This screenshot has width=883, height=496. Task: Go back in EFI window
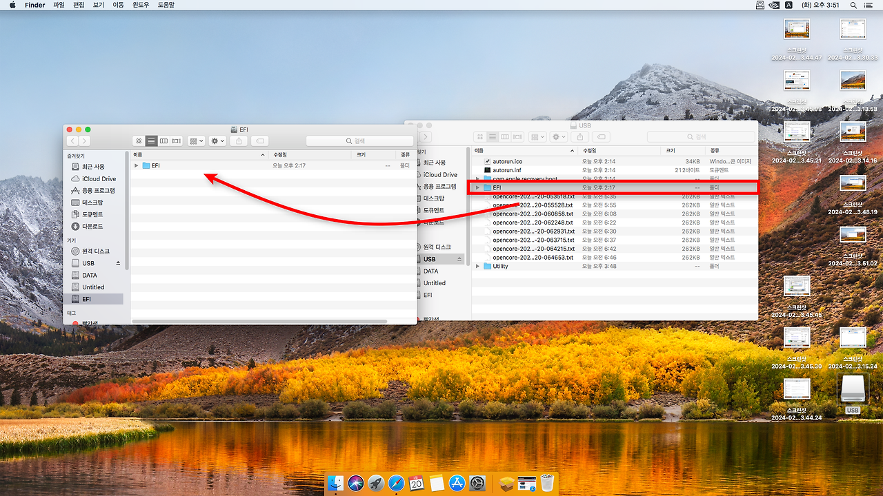(72, 141)
